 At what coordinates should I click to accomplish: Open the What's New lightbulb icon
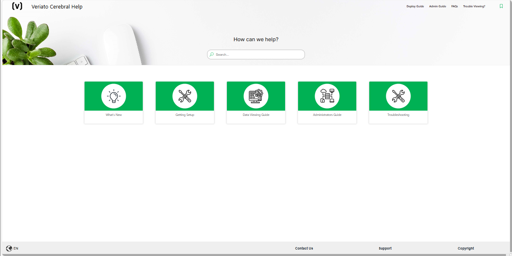pyautogui.click(x=114, y=96)
